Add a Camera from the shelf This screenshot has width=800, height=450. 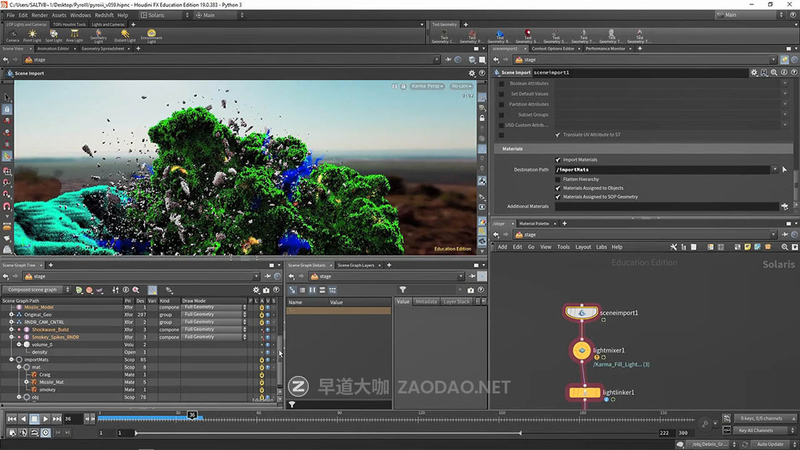coord(12,35)
